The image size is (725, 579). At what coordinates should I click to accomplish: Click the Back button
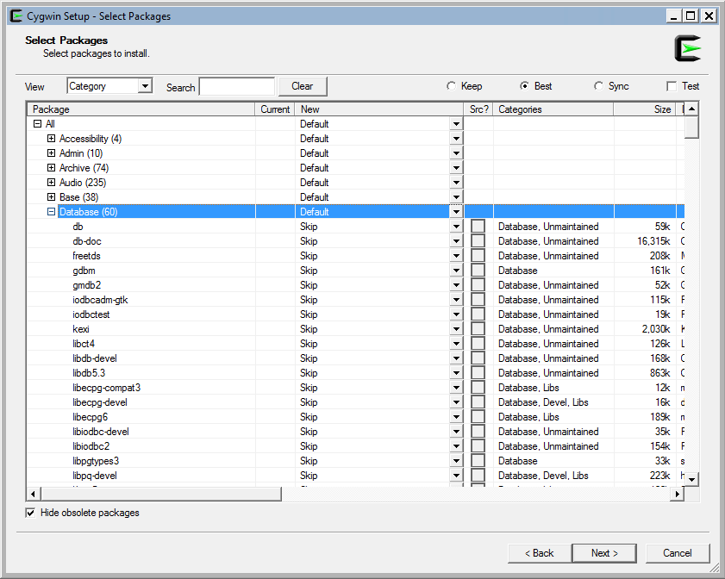[x=539, y=553]
